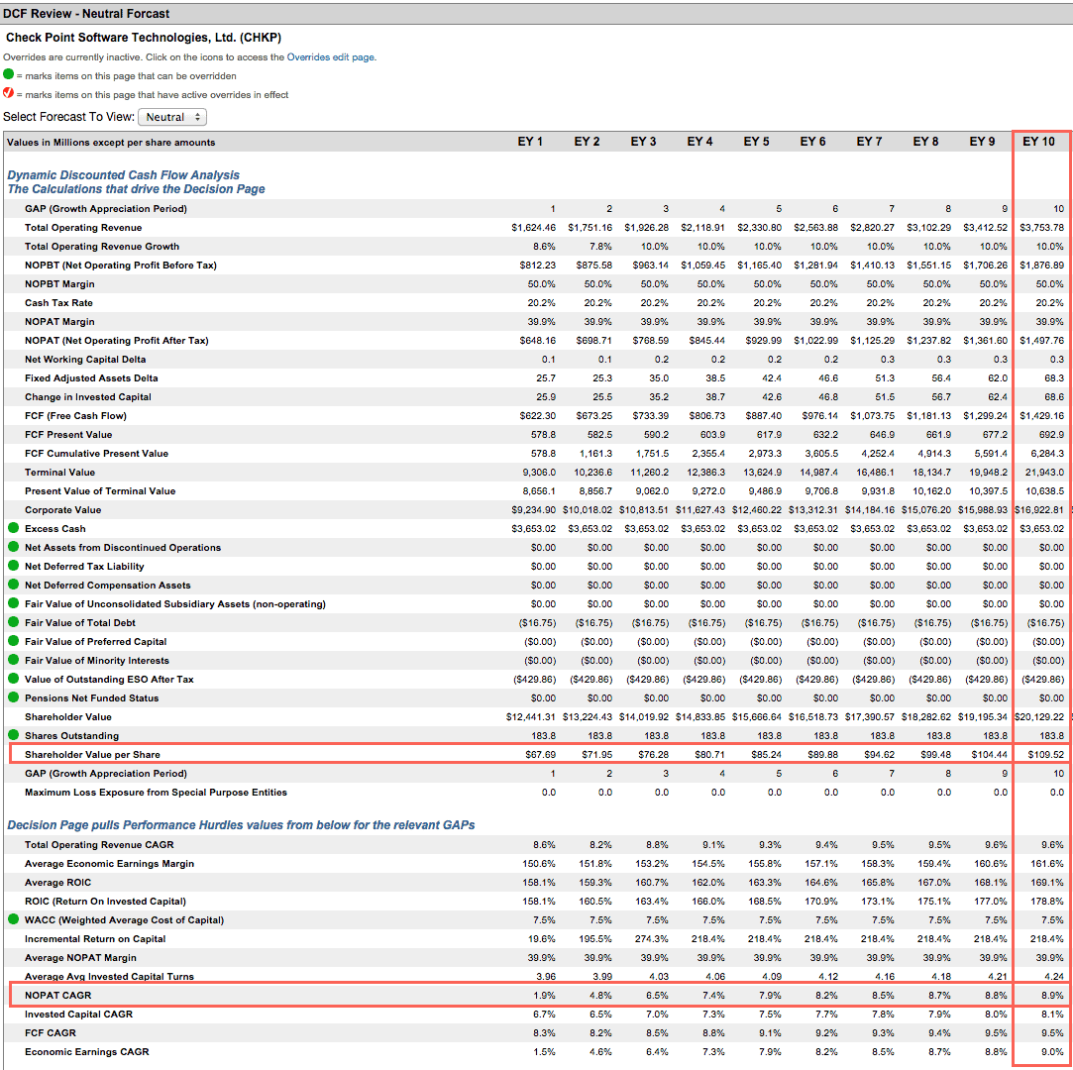Select the 19.6% Incremental Return on Capital value

542,939
